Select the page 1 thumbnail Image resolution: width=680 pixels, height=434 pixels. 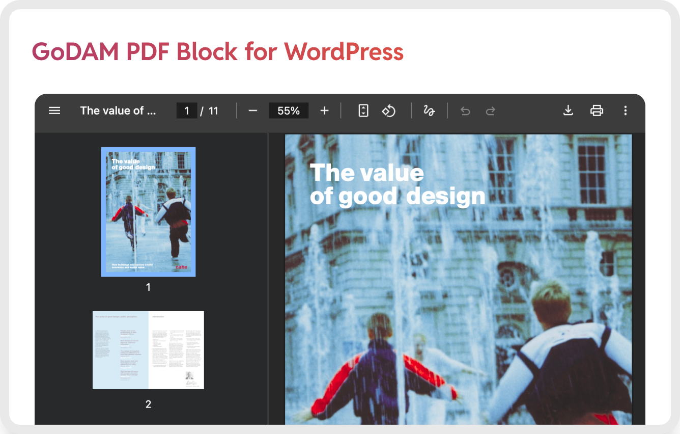coord(148,212)
